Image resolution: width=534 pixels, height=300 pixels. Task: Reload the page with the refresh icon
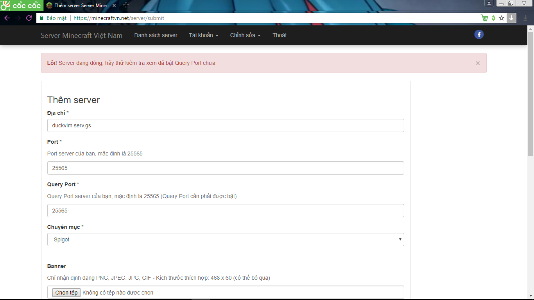29,18
